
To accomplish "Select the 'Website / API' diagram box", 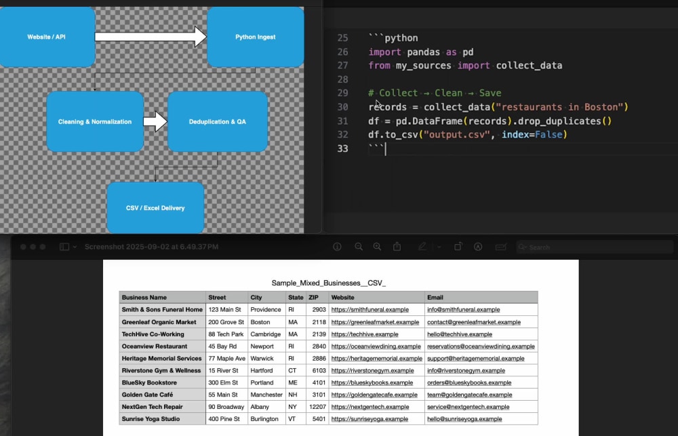I will click(47, 37).
